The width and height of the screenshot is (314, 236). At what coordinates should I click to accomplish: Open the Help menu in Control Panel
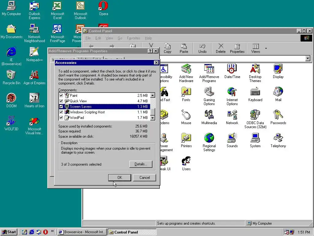tap(148, 38)
